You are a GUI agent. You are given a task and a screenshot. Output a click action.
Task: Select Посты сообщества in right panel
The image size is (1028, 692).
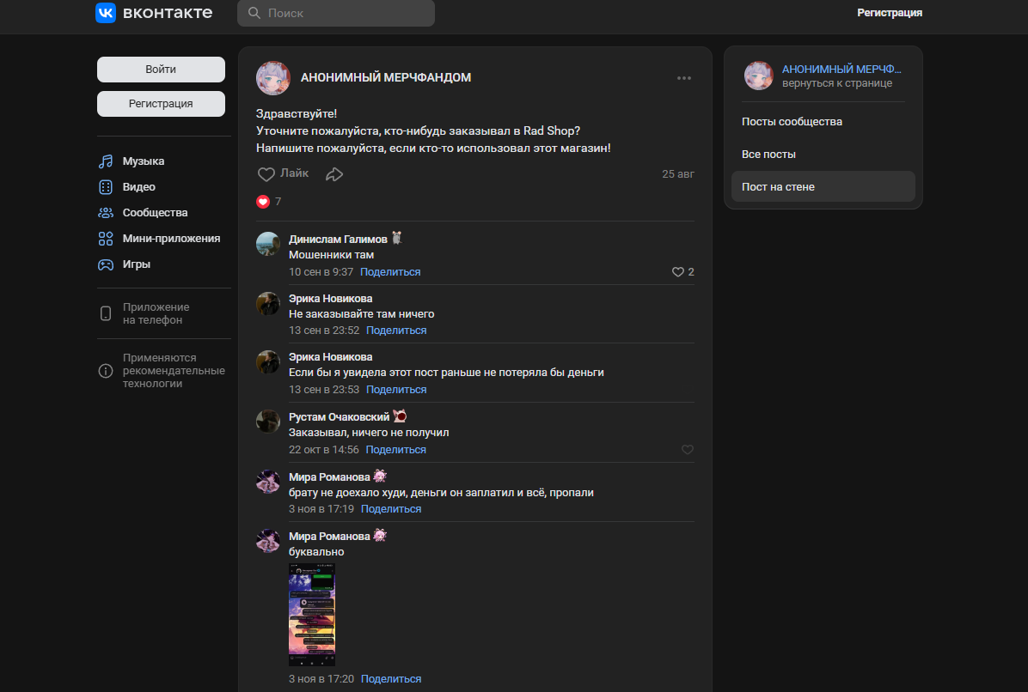792,122
